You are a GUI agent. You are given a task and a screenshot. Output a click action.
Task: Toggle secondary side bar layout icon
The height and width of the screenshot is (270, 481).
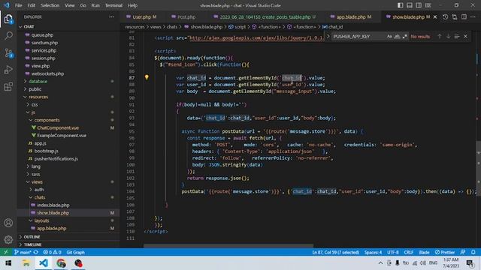419,5
